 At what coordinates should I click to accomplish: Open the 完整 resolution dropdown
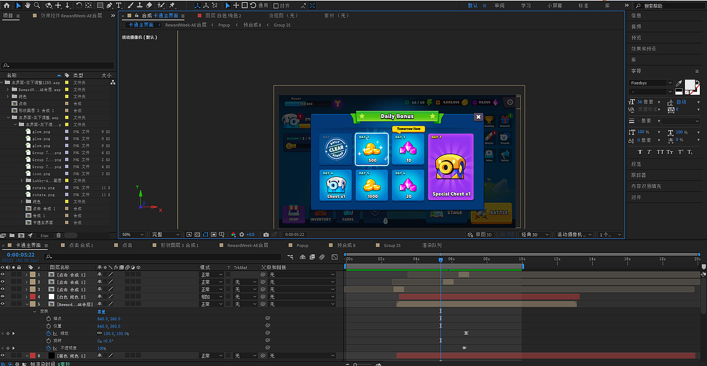tap(166, 234)
